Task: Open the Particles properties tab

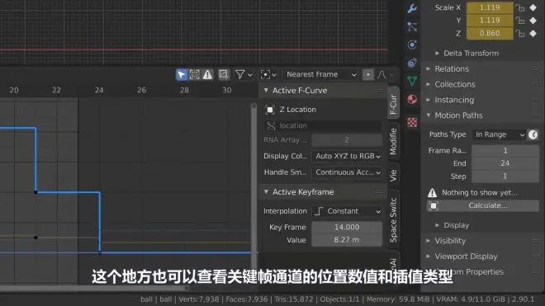Action: (x=412, y=26)
